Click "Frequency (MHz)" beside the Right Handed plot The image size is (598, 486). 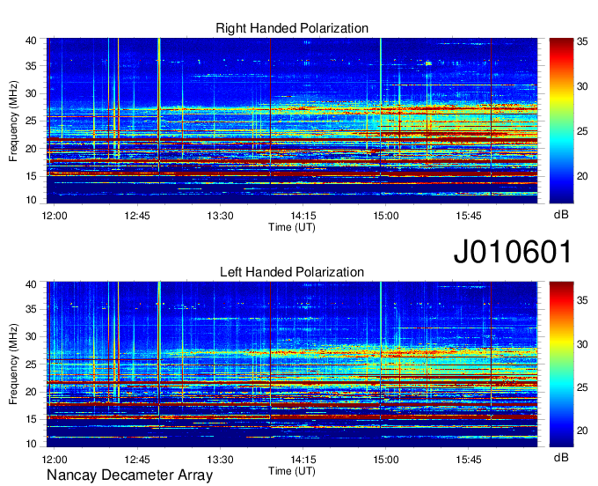tap(13, 121)
